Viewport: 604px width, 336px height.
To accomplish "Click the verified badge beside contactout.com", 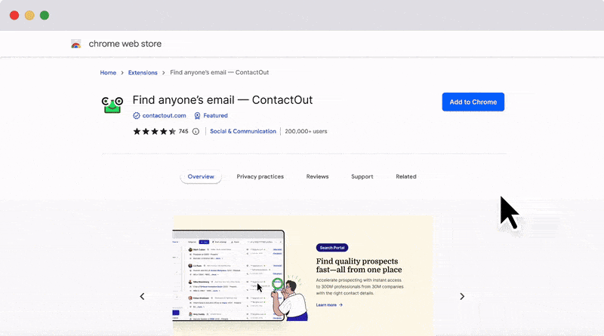I will click(137, 116).
